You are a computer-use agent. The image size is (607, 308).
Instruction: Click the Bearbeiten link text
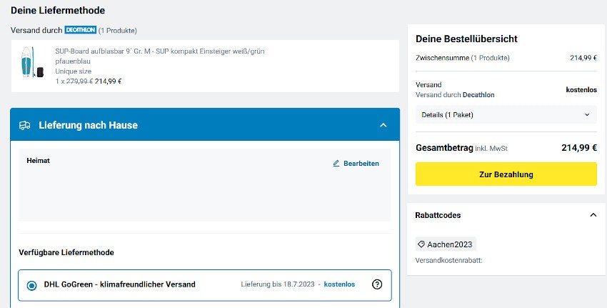tap(361, 164)
